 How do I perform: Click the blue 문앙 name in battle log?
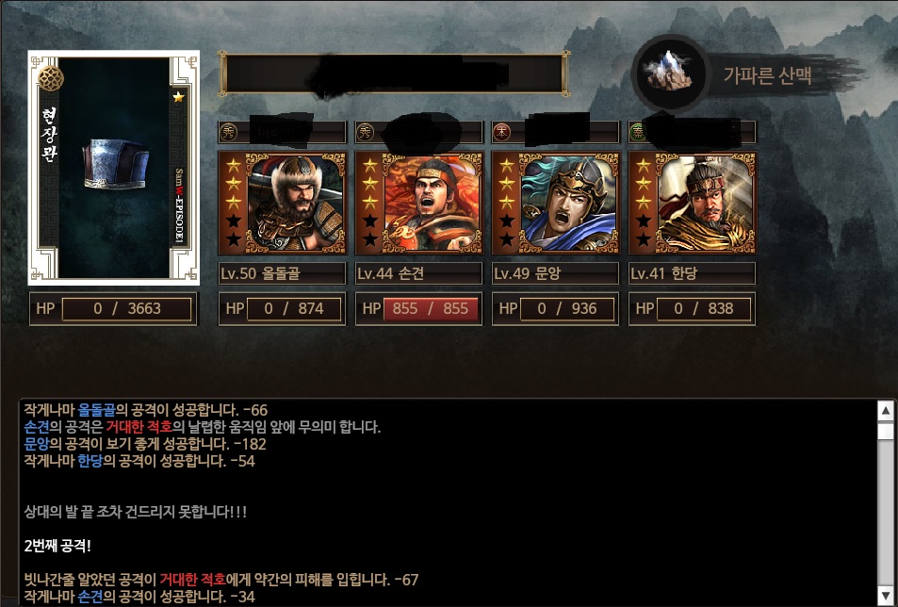[37, 444]
